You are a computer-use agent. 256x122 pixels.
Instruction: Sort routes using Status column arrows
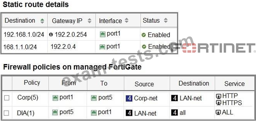[x=165, y=21]
